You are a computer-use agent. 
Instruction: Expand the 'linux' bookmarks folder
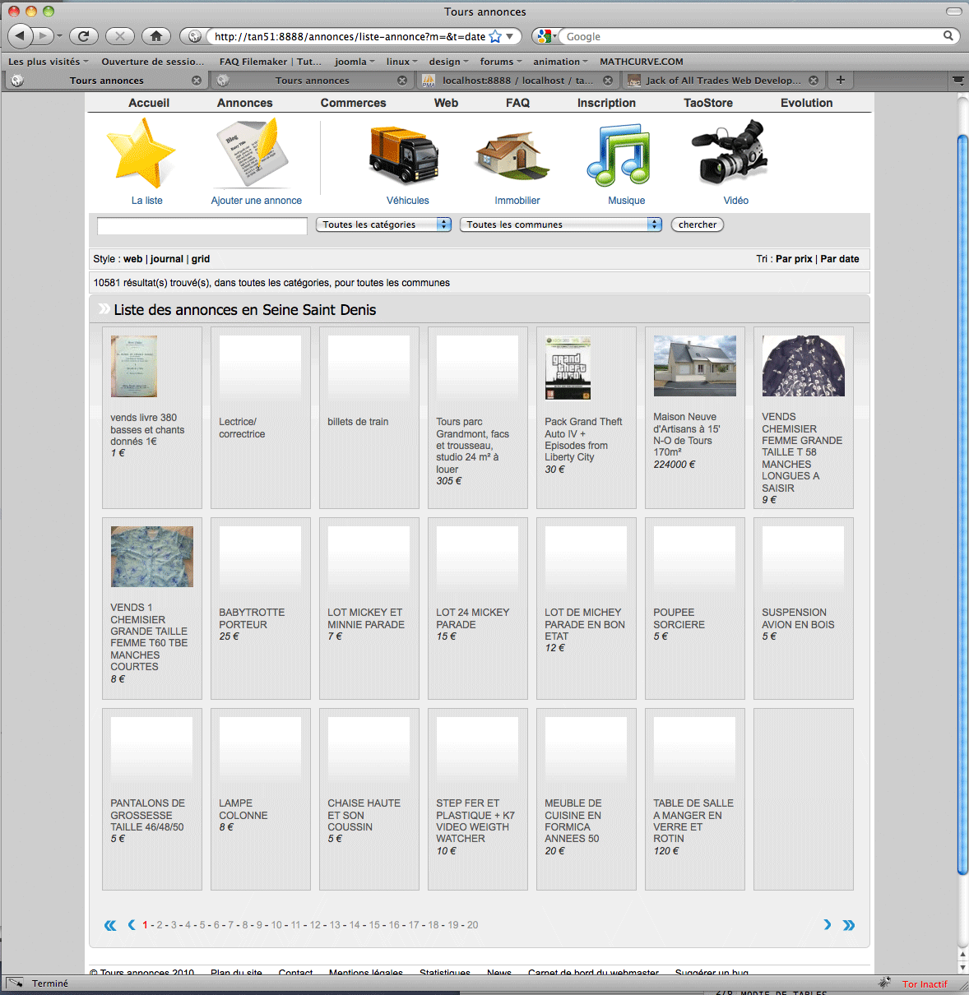402,62
